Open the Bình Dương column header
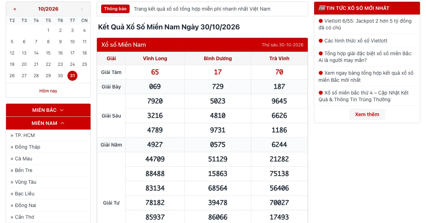This screenshot has height=223, width=426. tap(218, 58)
